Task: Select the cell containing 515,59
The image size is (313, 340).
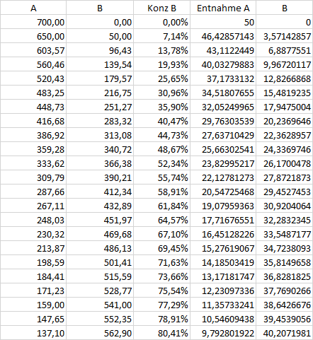Action: point(100,276)
